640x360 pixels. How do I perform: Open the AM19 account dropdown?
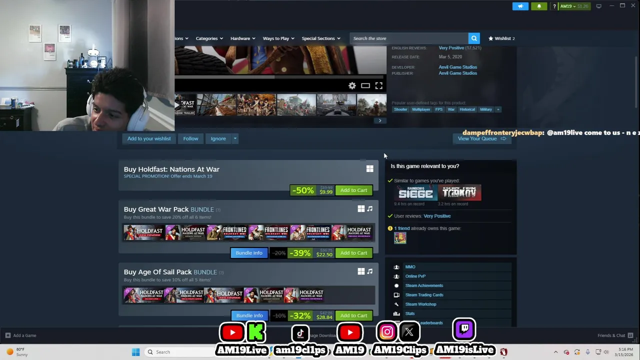click(574, 6)
